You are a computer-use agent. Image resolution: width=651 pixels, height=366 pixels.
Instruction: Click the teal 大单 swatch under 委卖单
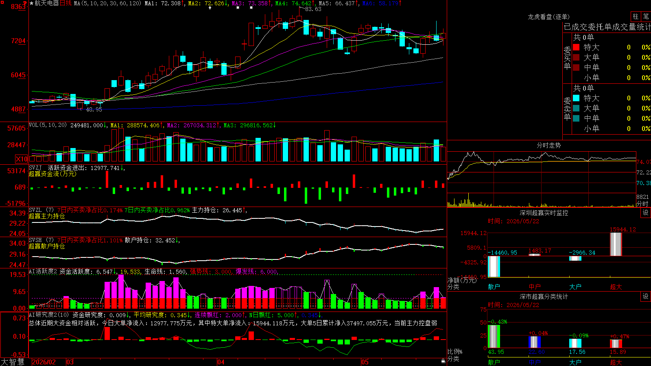pyautogui.click(x=576, y=108)
